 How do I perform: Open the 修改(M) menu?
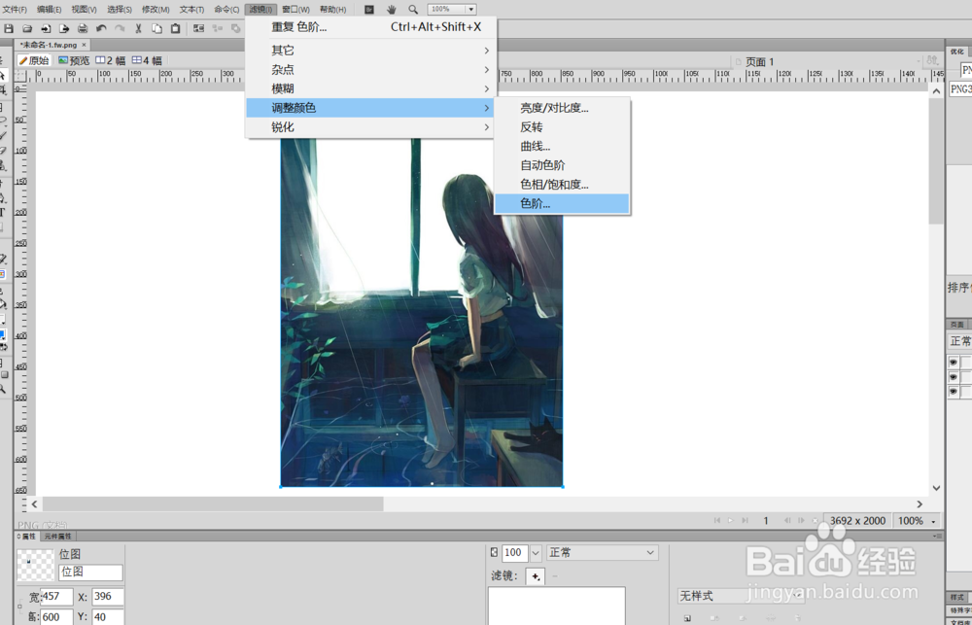tap(156, 10)
